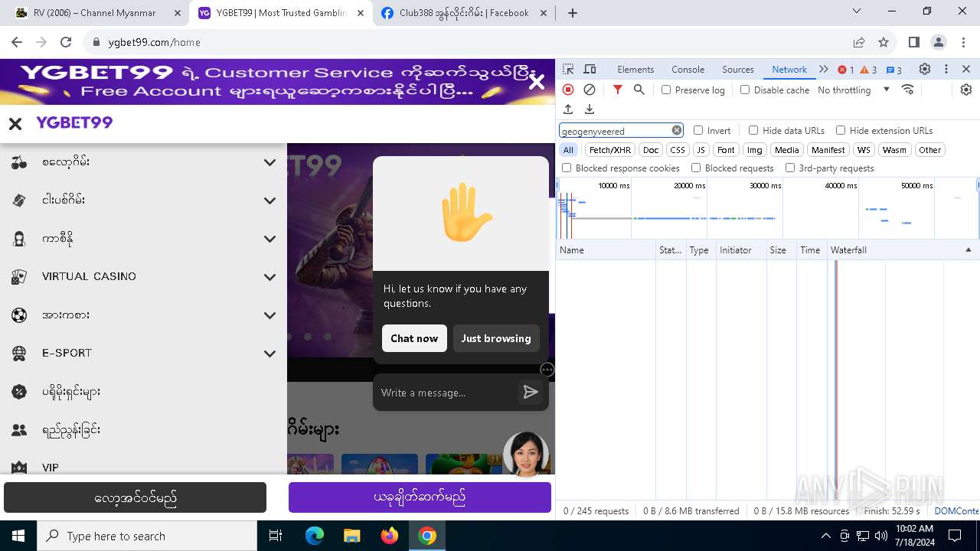Viewport: 980px width, 551px height.
Task: Toggle the device toolbar icon
Action: 590,69
